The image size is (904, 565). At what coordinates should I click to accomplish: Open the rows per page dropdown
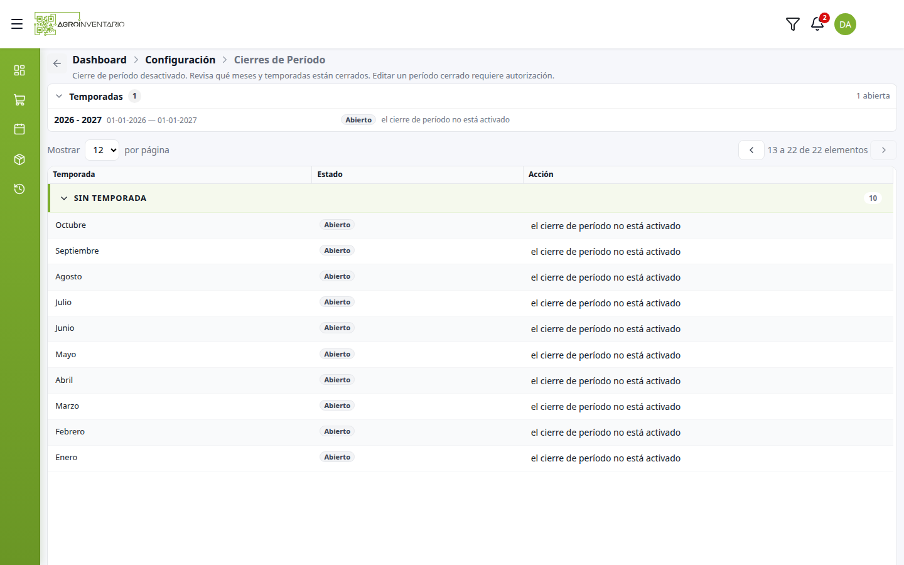point(102,150)
